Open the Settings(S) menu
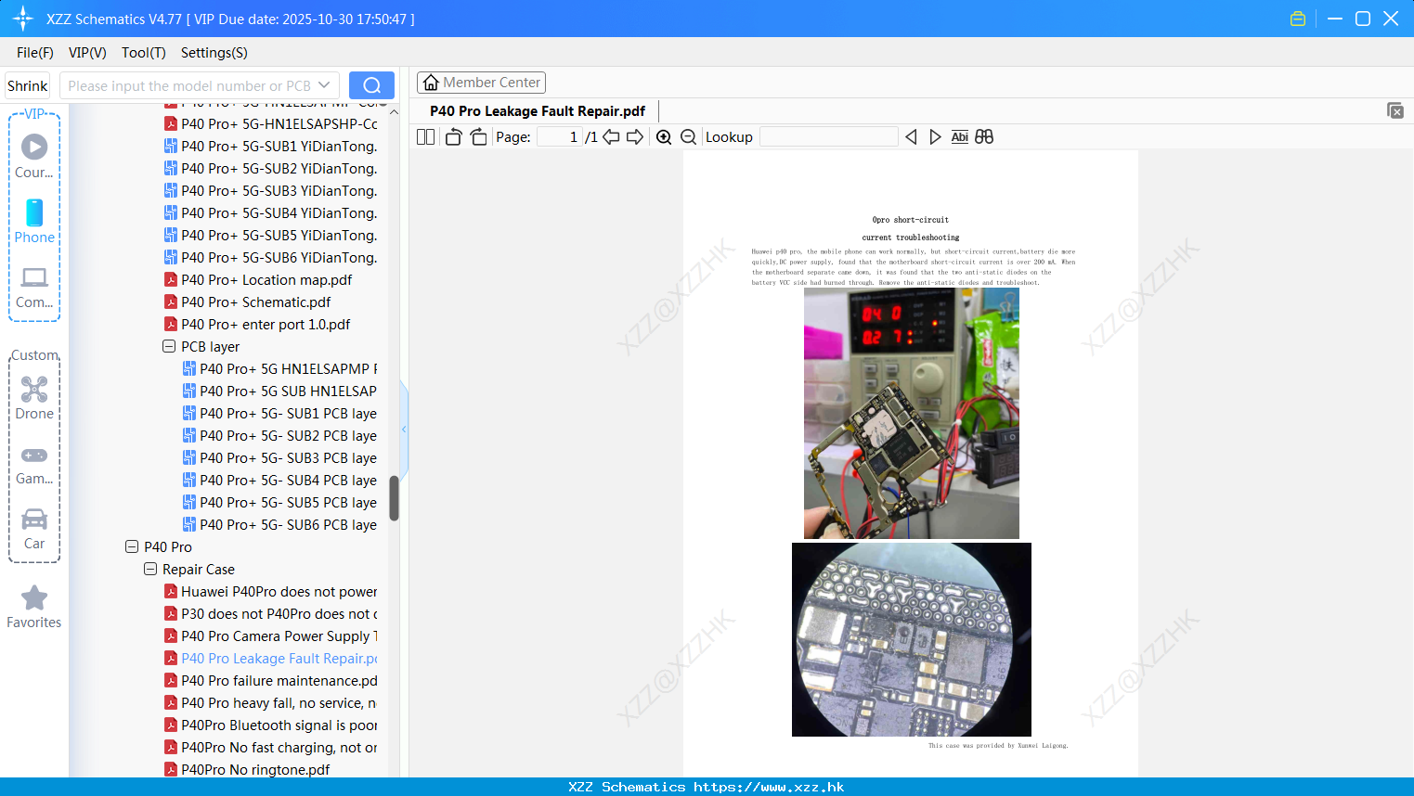Screen dimensions: 1414x796 point(214,53)
